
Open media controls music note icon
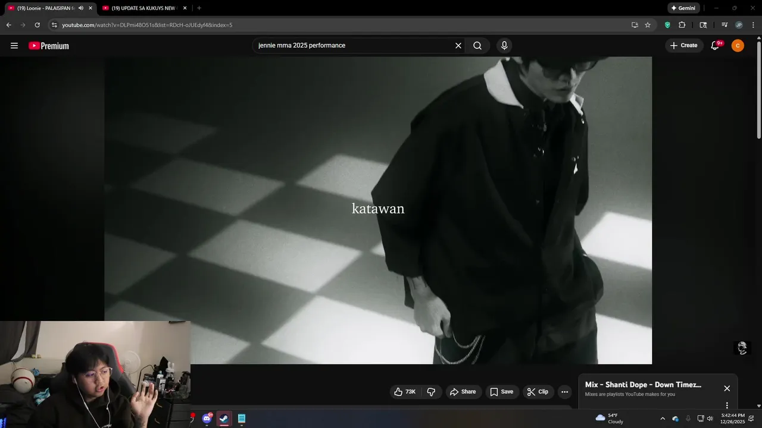point(724,25)
